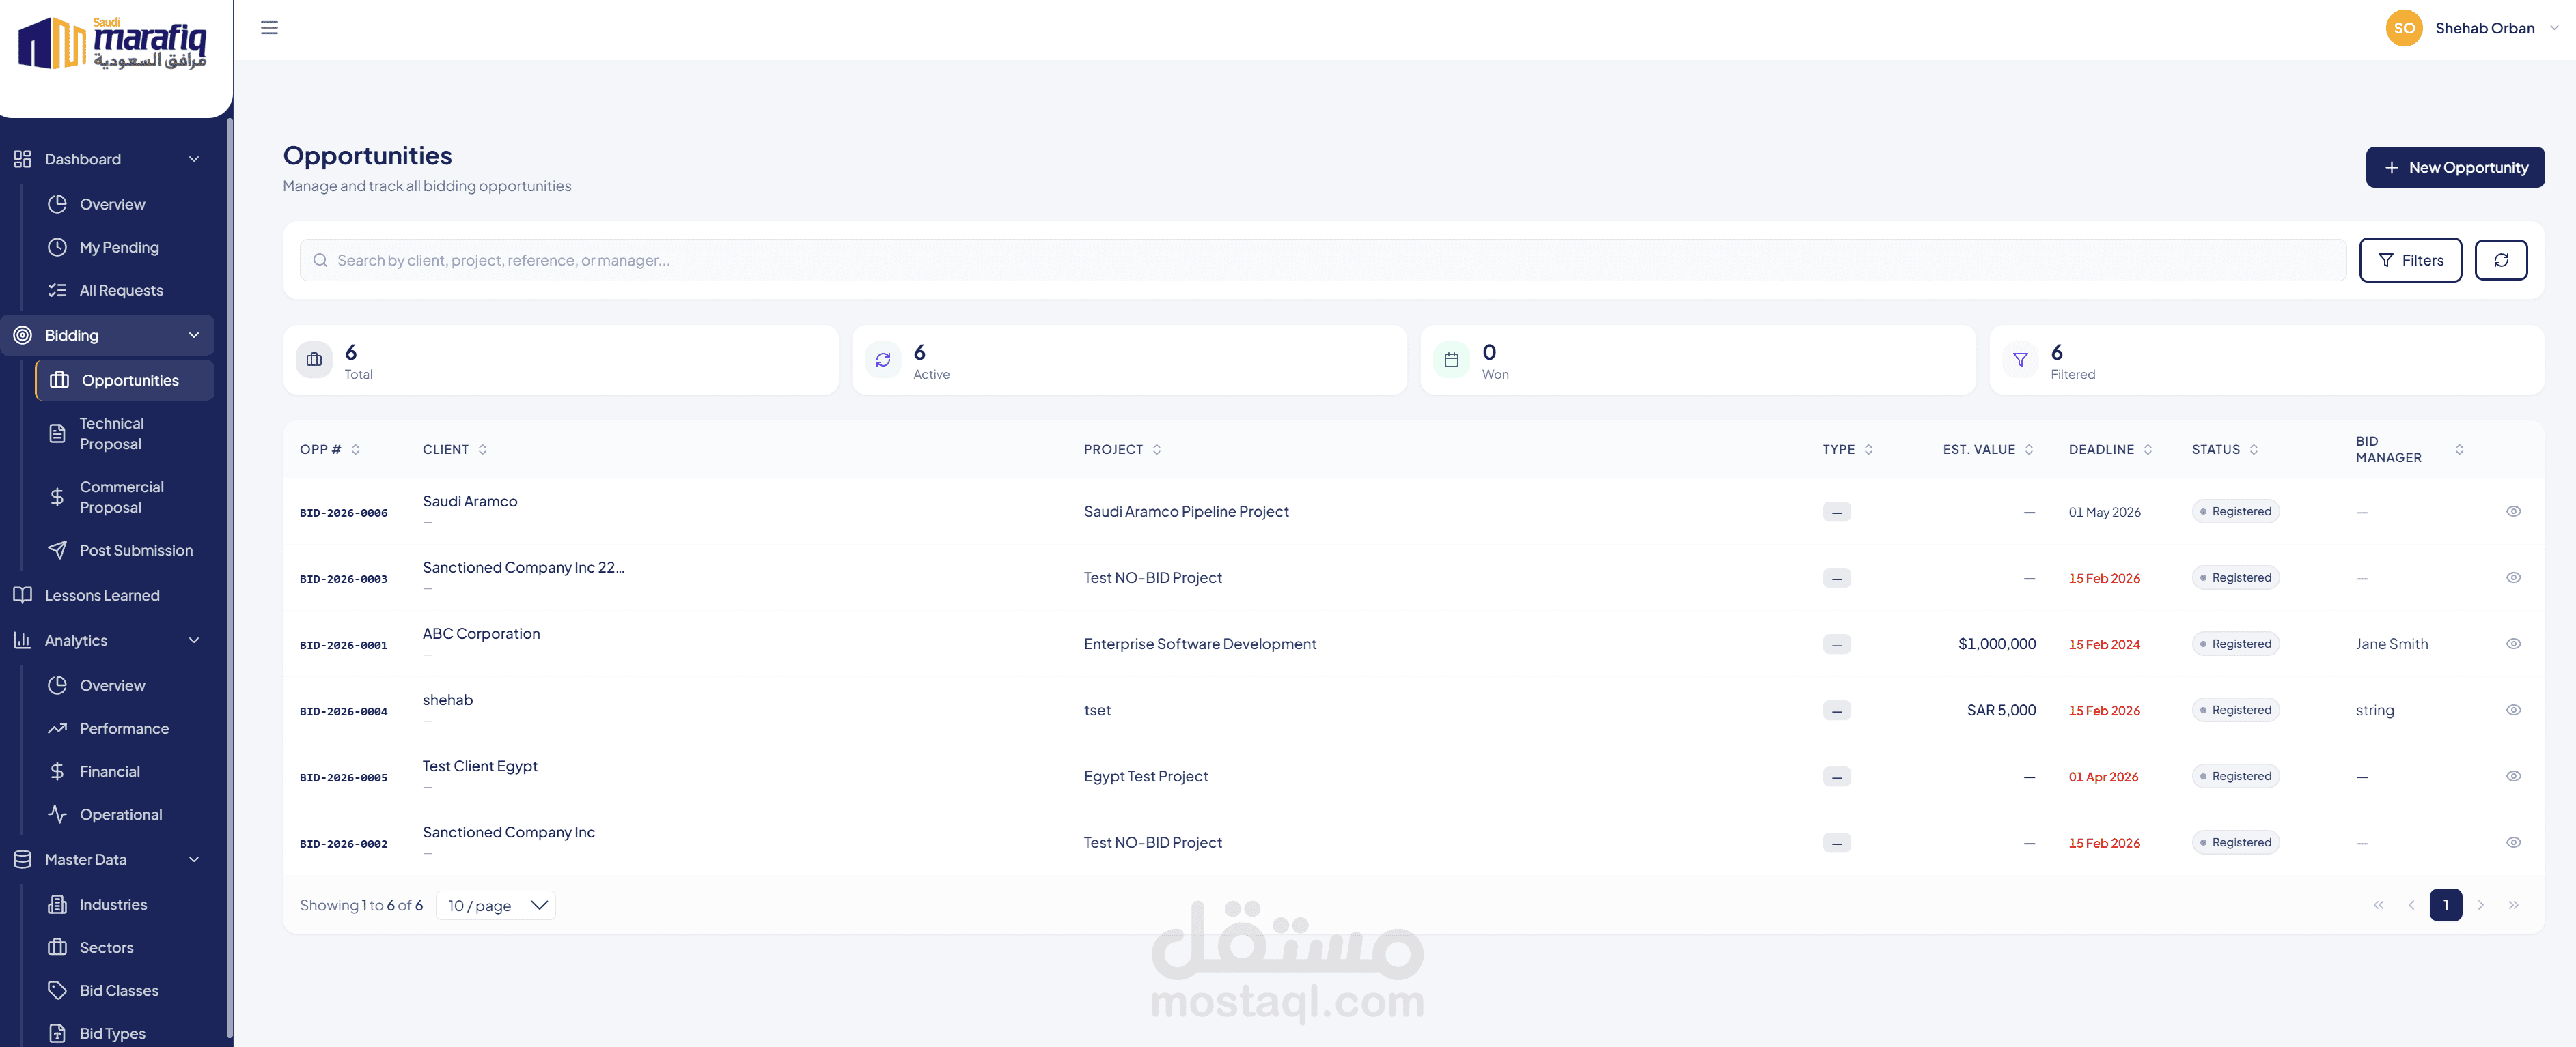Open Lessons Learned section
The width and height of the screenshot is (2576, 1047).
(102, 595)
